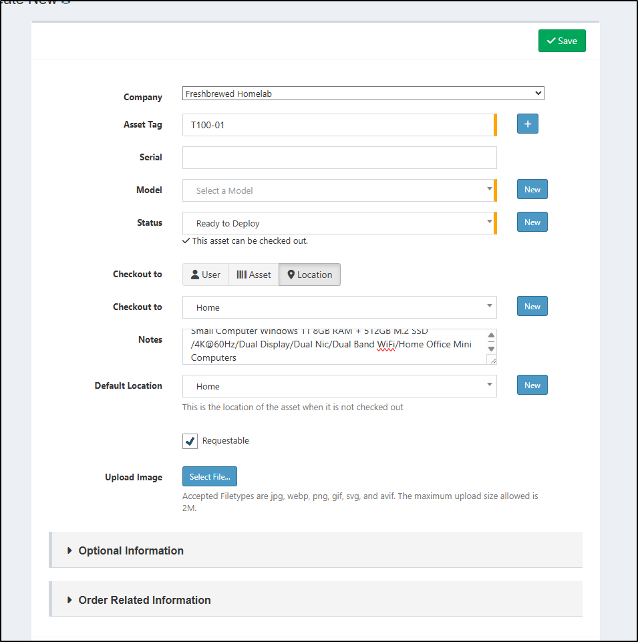This screenshot has width=638, height=642.
Task: Focus the Serial text field
Action: [x=339, y=158]
